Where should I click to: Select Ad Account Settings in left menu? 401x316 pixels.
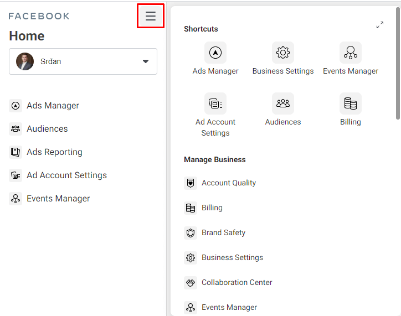pyautogui.click(x=67, y=175)
